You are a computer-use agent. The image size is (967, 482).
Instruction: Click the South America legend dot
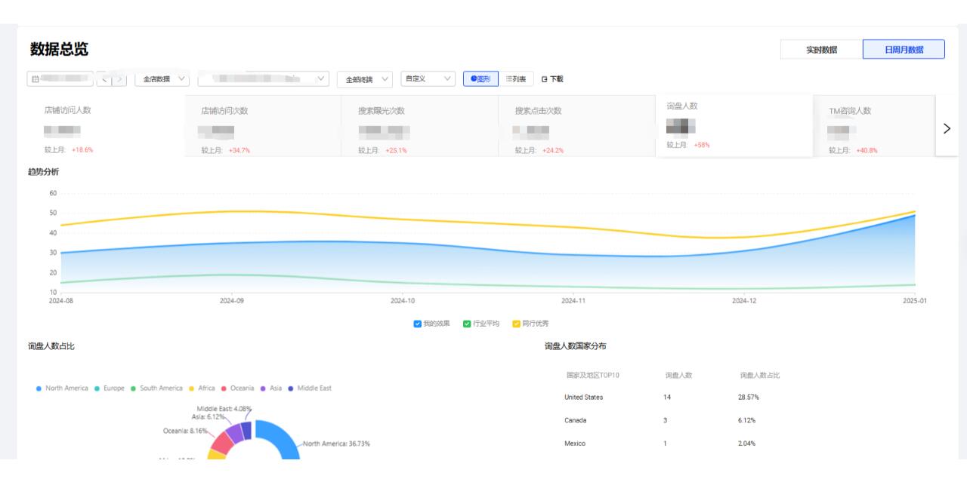[x=133, y=388]
